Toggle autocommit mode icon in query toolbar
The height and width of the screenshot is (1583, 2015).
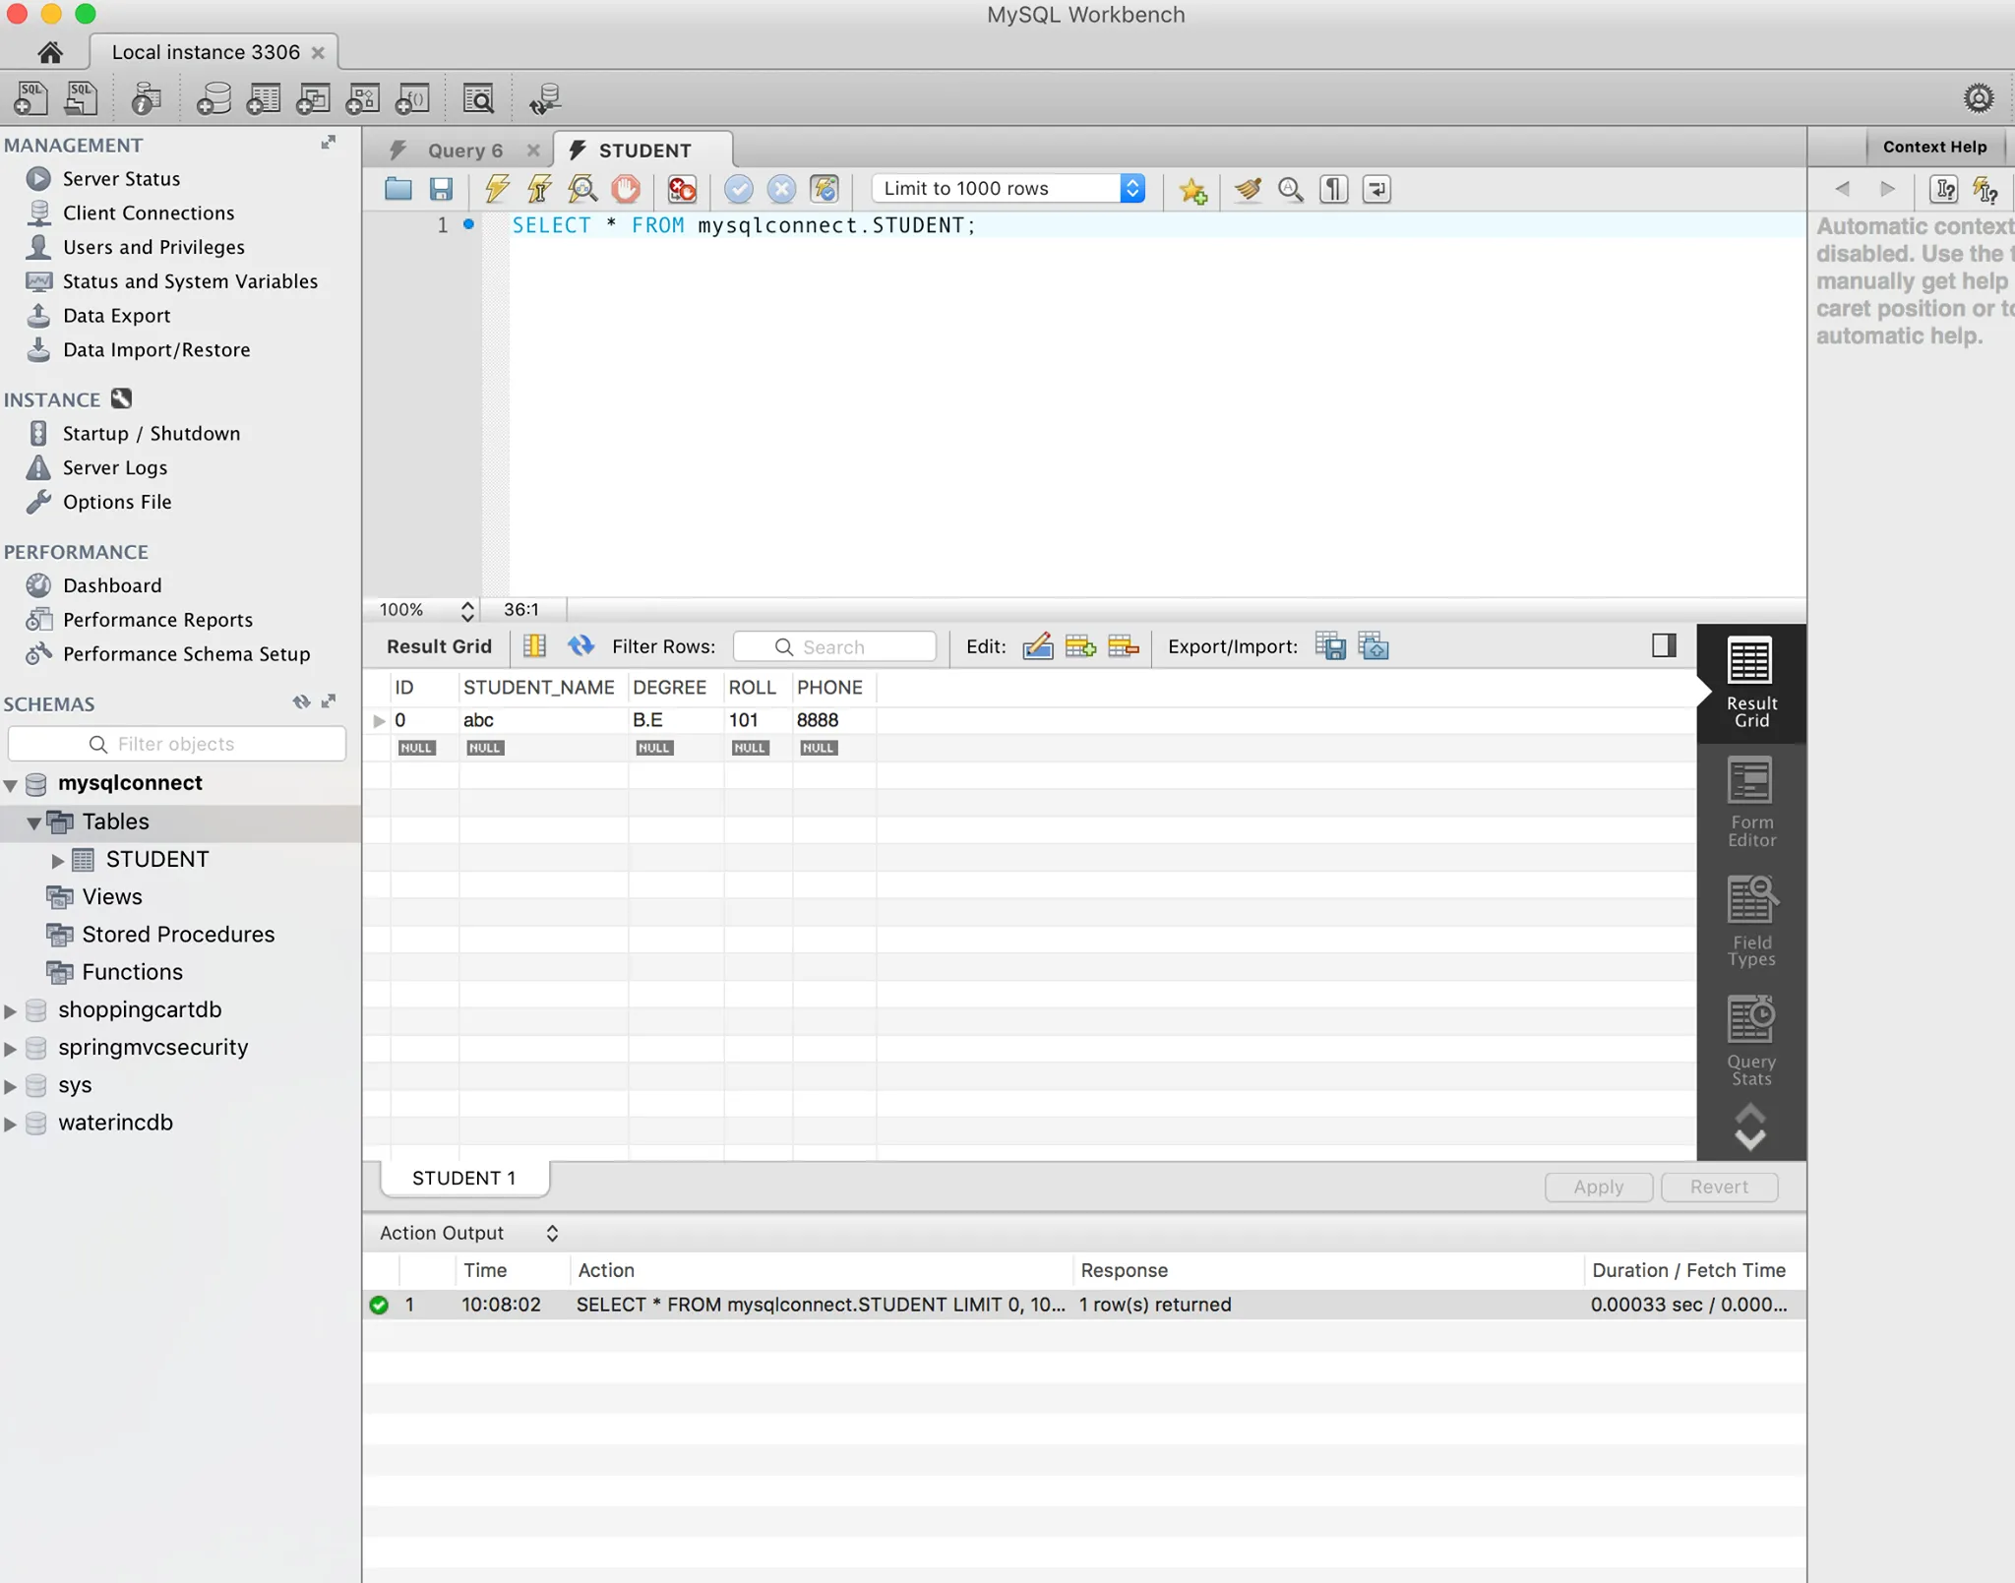coord(824,189)
